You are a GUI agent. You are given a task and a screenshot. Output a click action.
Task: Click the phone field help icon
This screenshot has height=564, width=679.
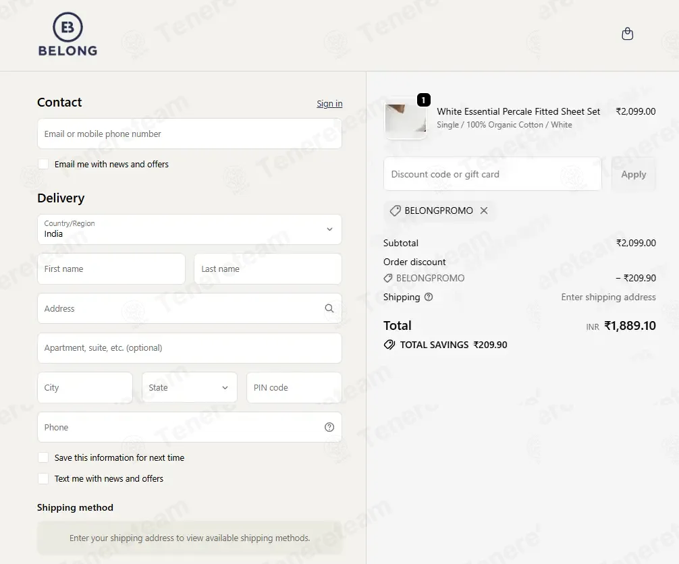click(x=329, y=427)
